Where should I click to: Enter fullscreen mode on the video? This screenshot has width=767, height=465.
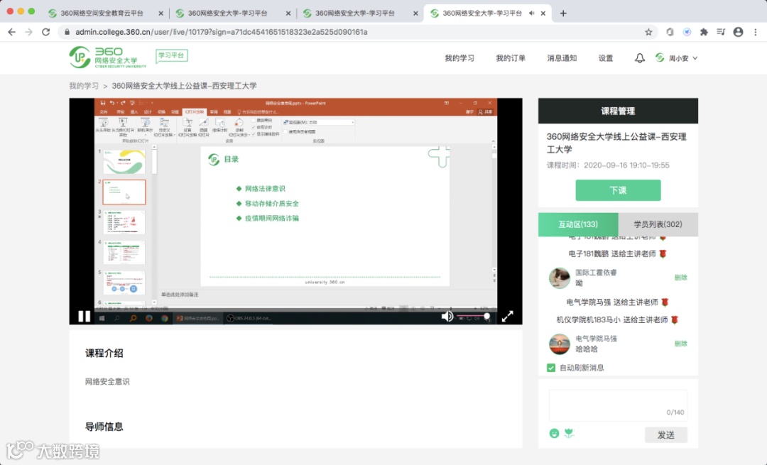coord(507,317)
